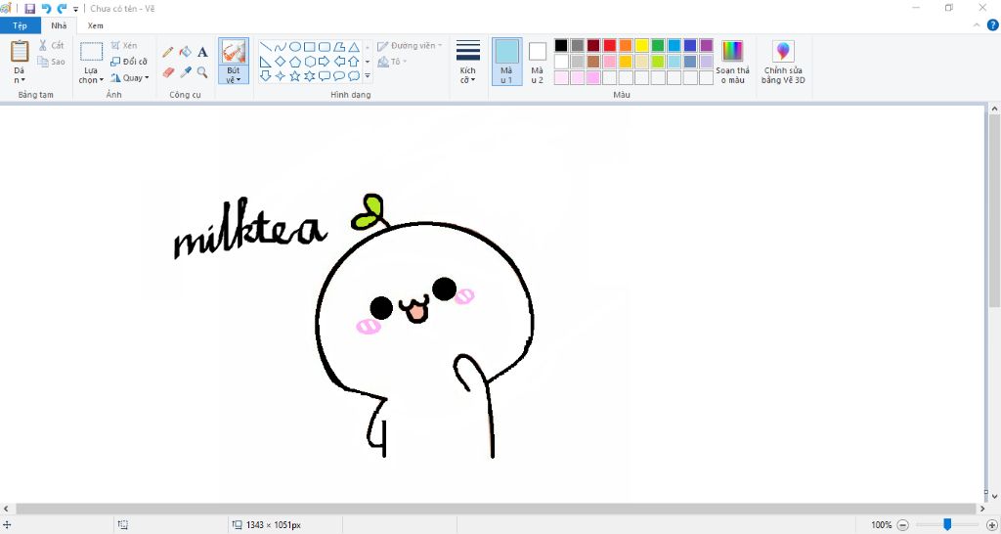This screenshot has height=534, width=1001.
Task: Choose the Rounded rectangle shape
Action: coord(325,47)
